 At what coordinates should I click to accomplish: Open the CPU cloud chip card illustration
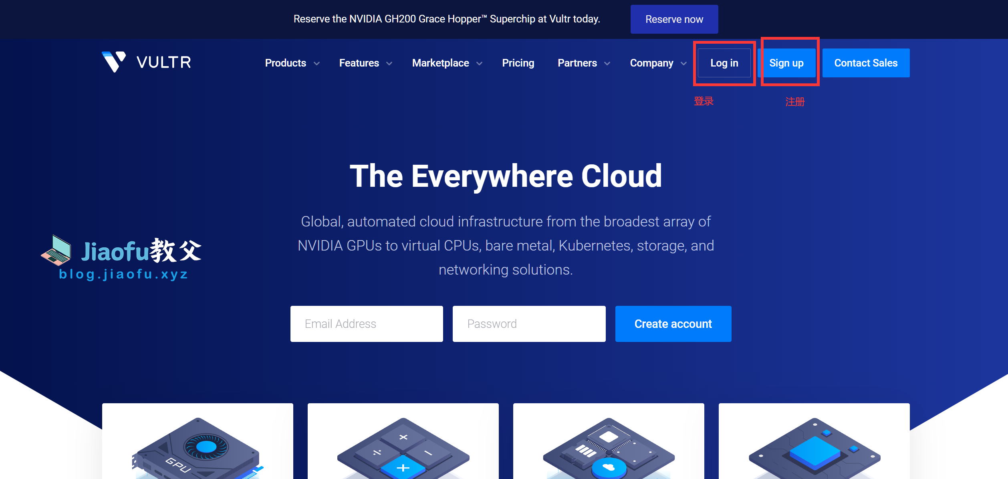(x=609, y=448)
